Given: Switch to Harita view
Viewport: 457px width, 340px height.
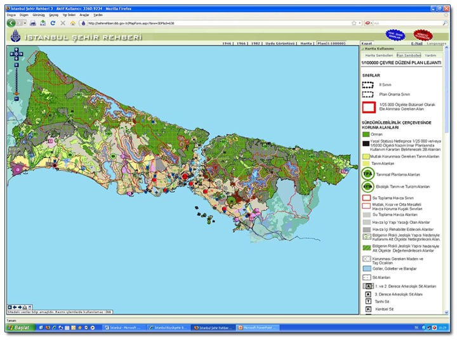Looking at the screenshot, I should (306, 43).
